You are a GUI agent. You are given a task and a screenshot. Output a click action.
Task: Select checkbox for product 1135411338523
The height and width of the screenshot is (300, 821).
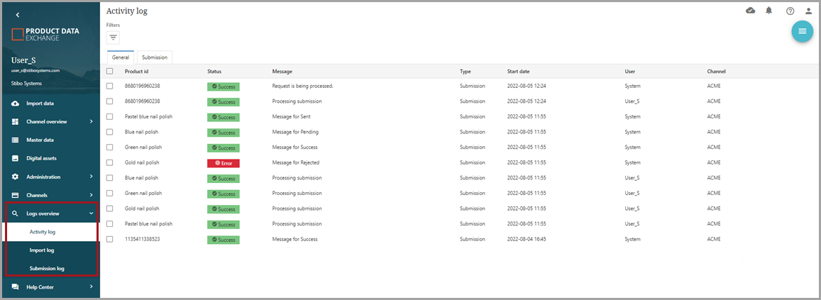point(109,240)
